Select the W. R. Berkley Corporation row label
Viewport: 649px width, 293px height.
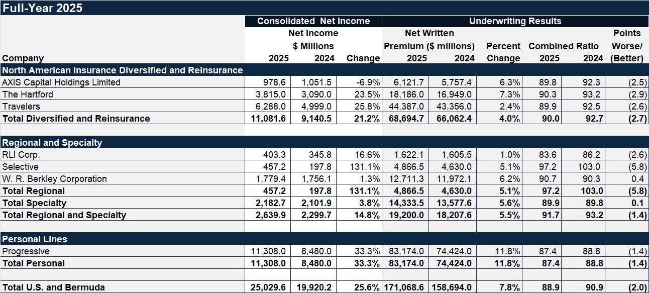[55, 179]
